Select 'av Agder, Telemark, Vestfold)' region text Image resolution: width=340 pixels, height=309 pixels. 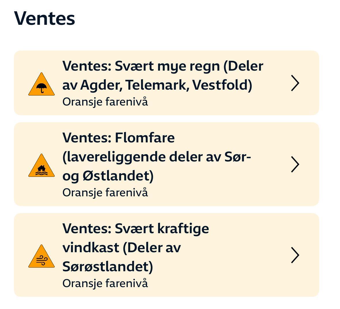157,85
